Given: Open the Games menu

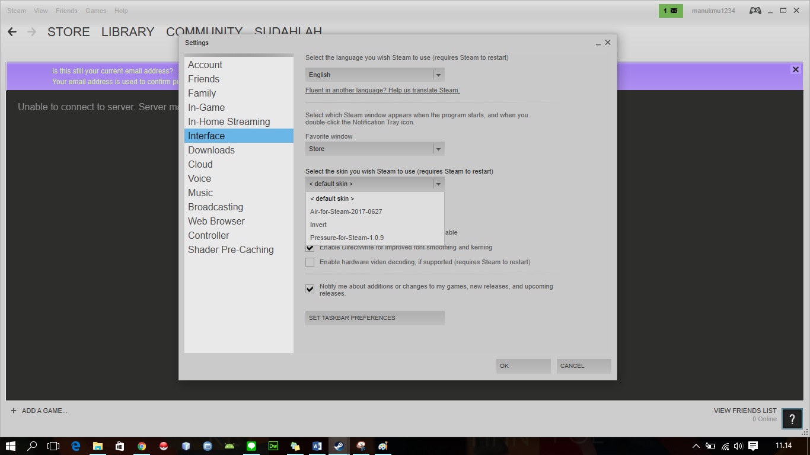Looking at the screenshot, I should tap(95, 11).
